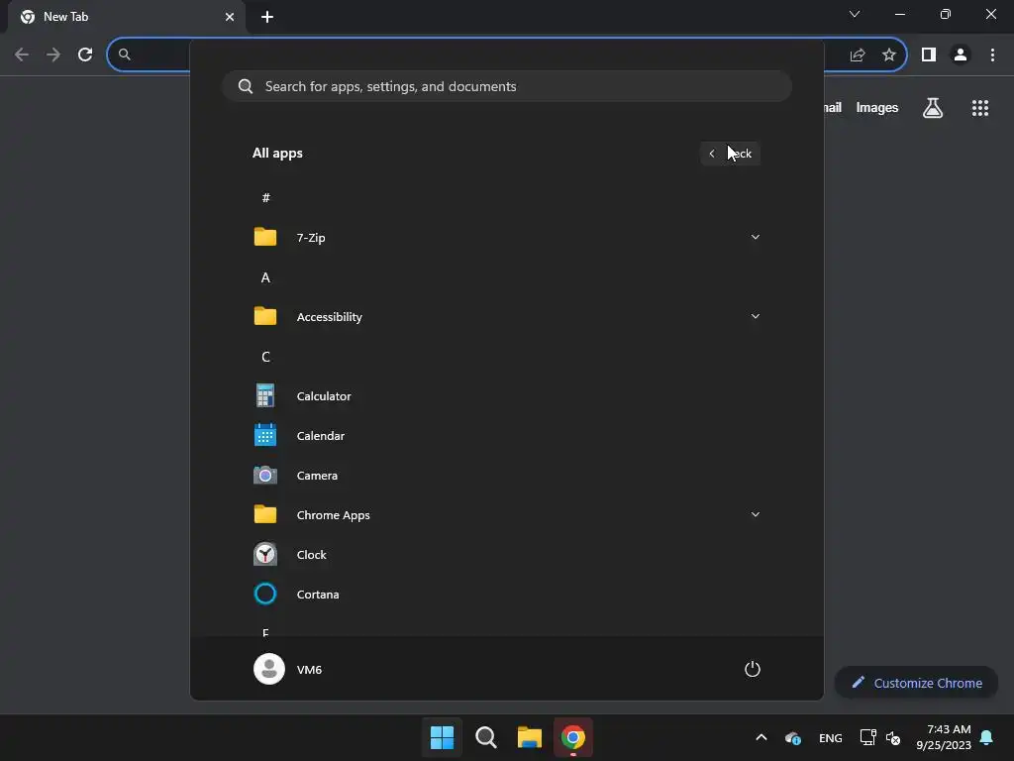The height and width of the screenshot is (761, 1014).
Task: Open the 7-Zip folder icon
Action: pyautogui.click(x=265, y=237)
